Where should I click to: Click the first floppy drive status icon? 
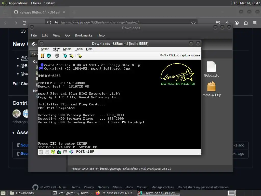point(41,152)
